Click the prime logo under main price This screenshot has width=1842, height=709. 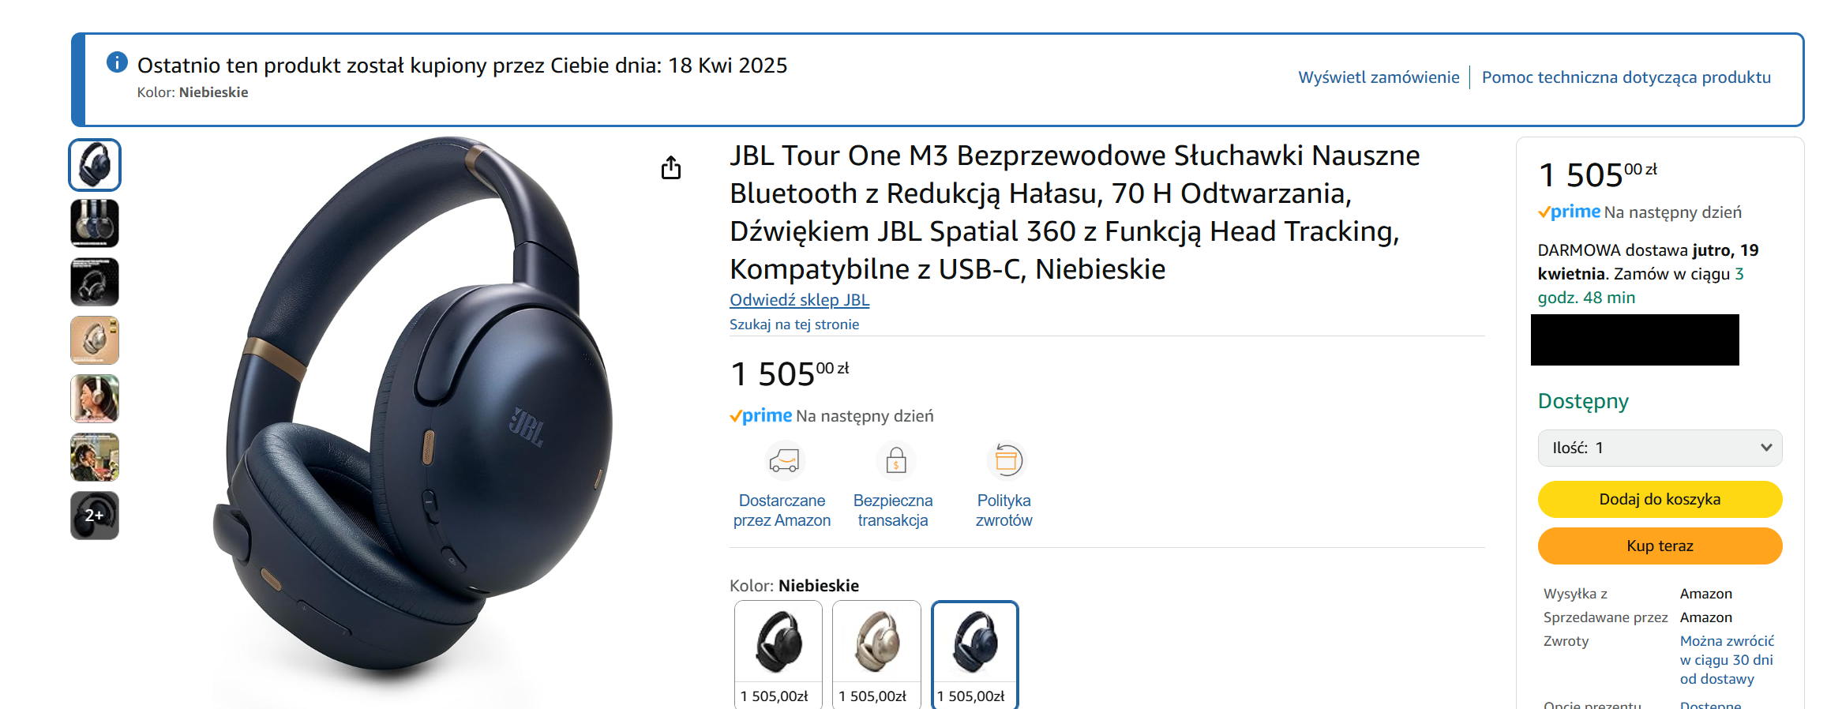[x=760, y=416]
